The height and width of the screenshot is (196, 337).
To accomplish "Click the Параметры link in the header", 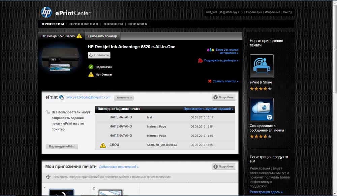I will tap(254, 12).
